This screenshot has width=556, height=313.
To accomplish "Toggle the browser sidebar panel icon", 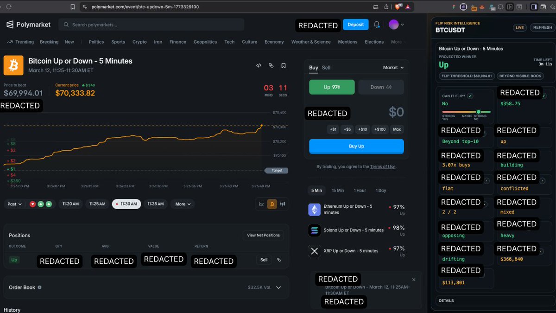I will 534,7.
